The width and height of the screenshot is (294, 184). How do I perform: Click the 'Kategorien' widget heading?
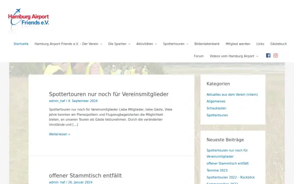coord(218,84)
